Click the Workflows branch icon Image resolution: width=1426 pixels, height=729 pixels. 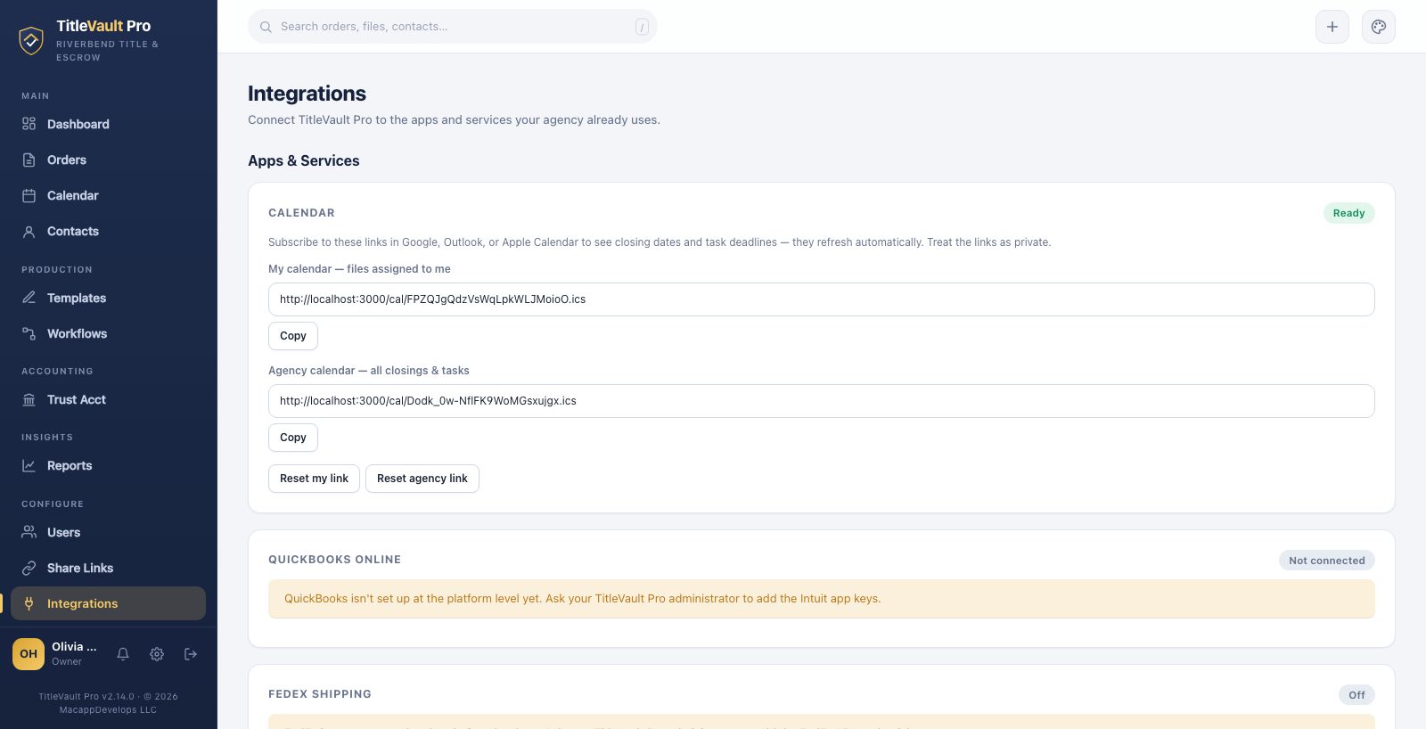click(29, 333)
